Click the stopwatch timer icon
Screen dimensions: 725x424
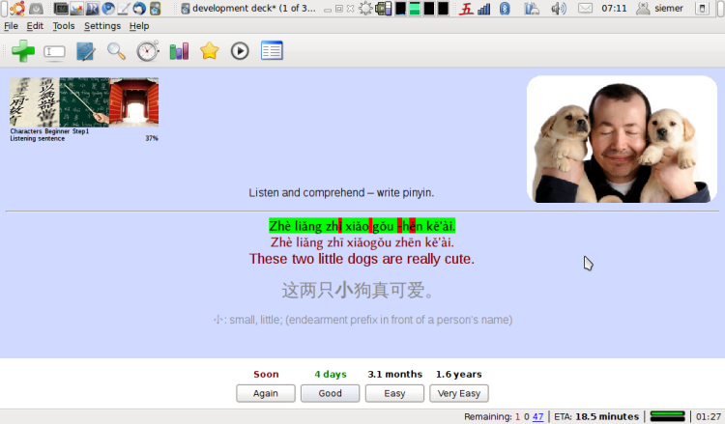tap(148, 51)
